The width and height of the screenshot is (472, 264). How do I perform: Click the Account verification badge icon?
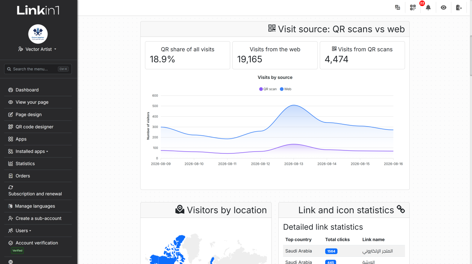(11, 243)
